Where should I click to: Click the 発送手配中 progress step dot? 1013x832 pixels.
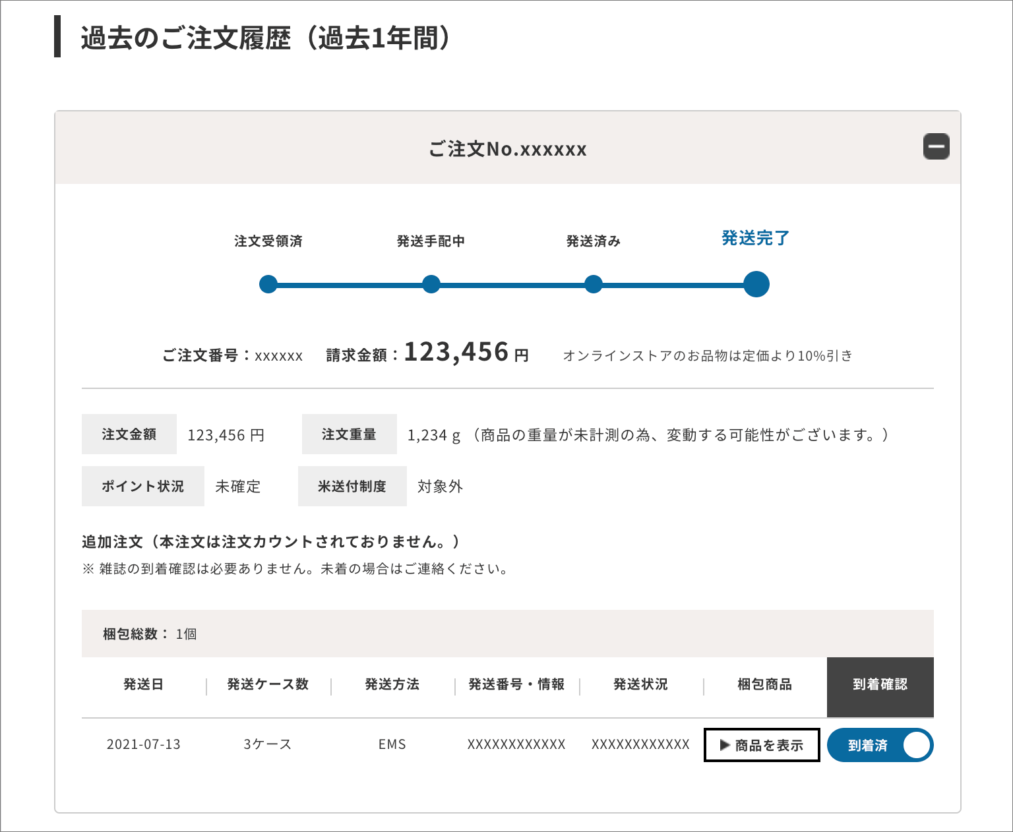pos(431,284)
